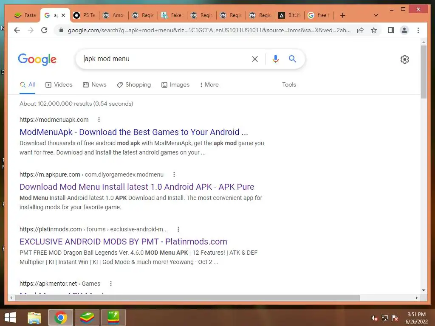Switch to the free Google tab
Screen dimensions: 435x326
(x=319, y=15)
